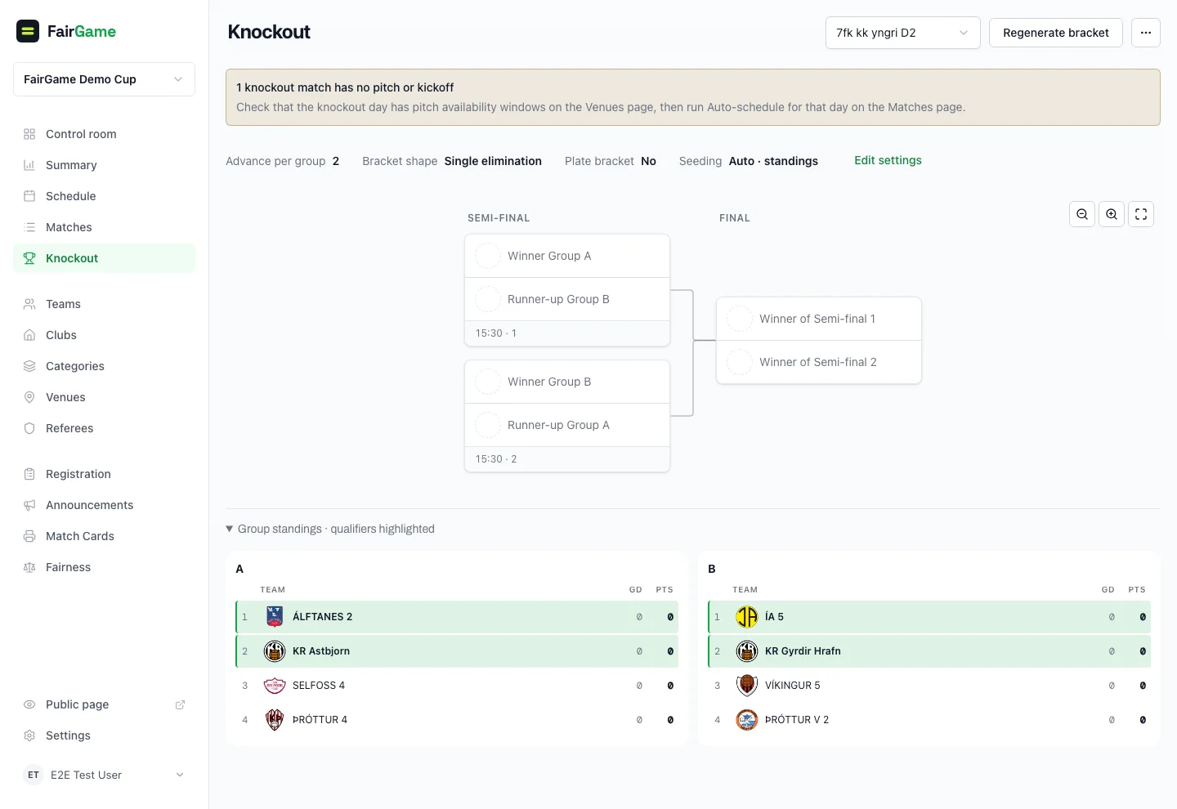This screenshot has width=1177, height=809.
Task: Go to Control room
Action: click(104, 134)
